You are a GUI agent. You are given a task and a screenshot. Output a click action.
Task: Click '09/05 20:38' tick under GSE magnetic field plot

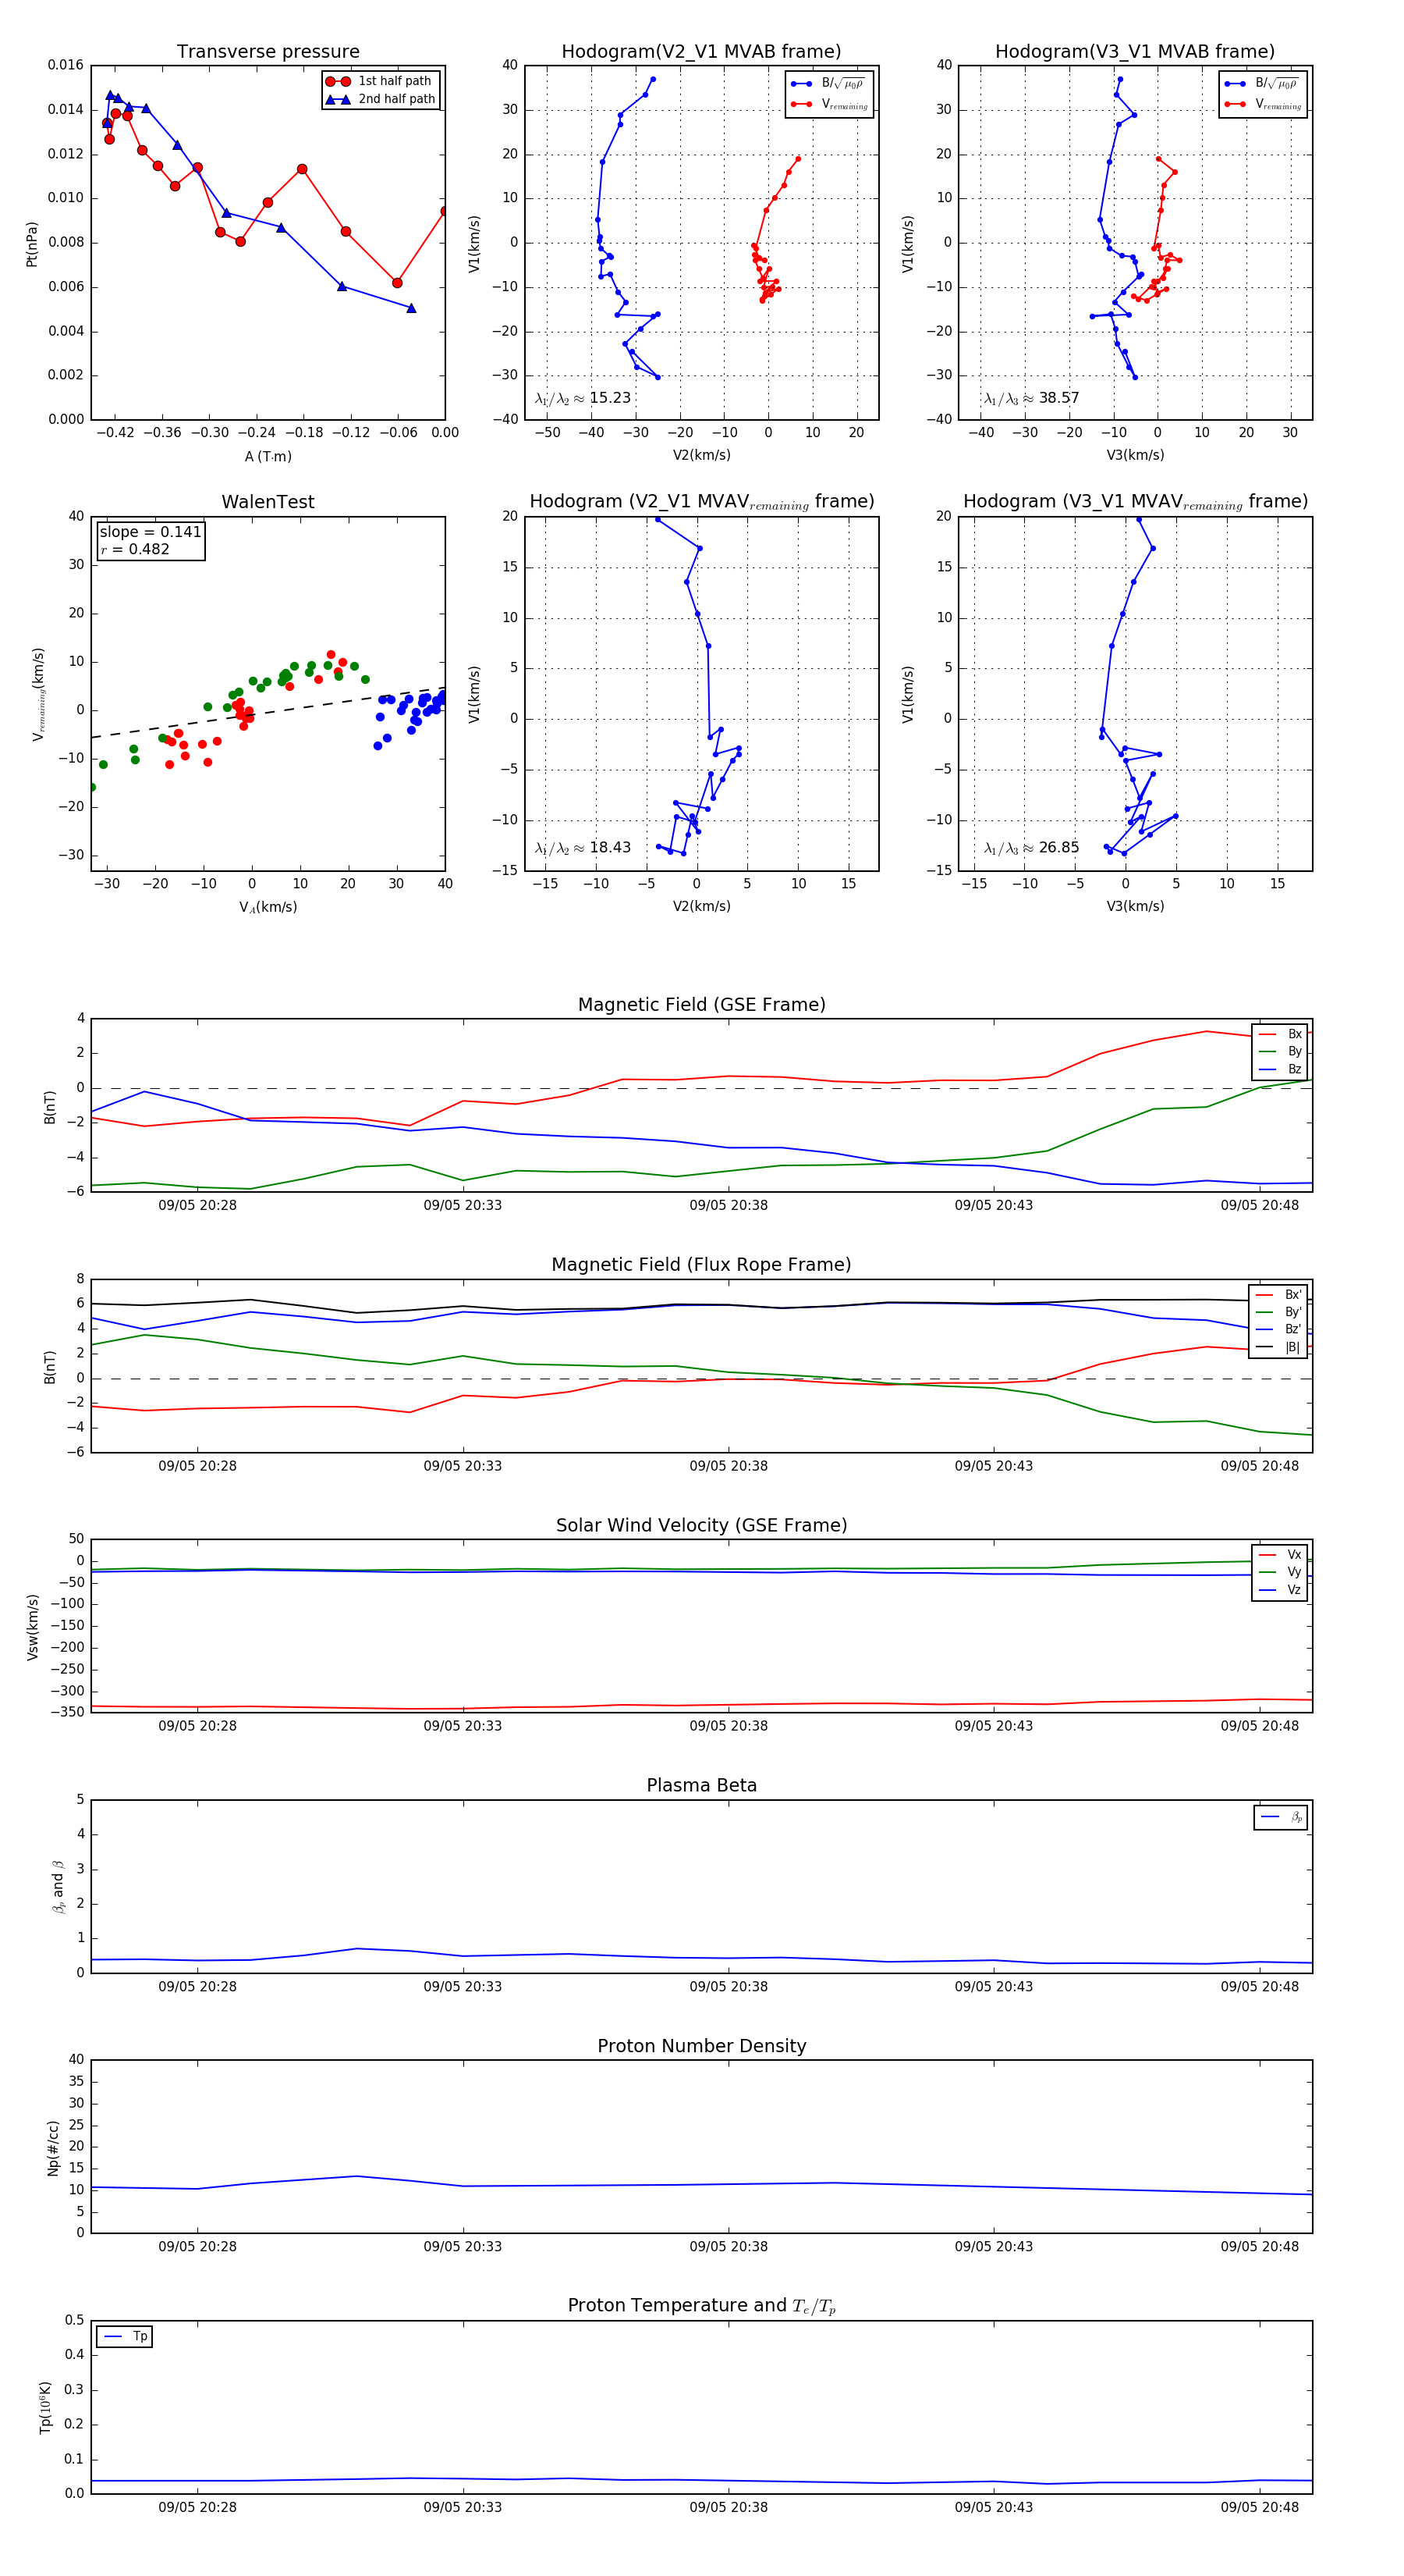coord(729,1205)
